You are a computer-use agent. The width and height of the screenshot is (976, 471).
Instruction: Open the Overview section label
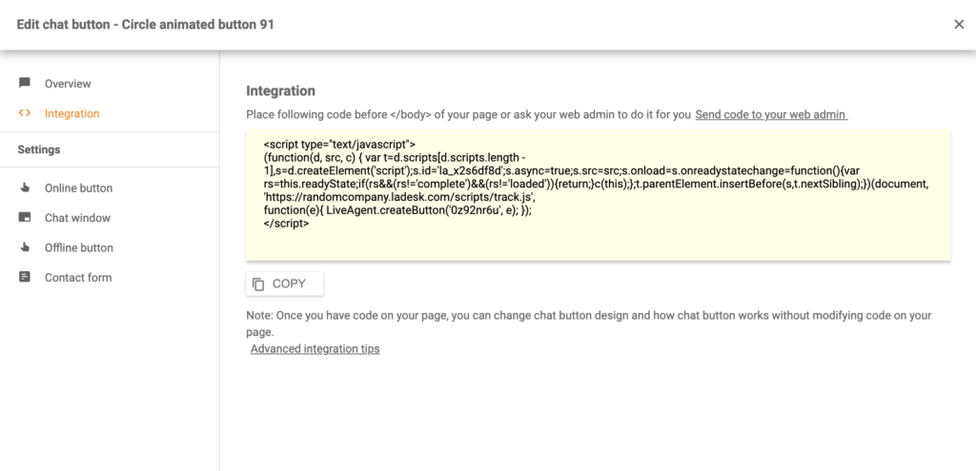[x=68, y=84]
